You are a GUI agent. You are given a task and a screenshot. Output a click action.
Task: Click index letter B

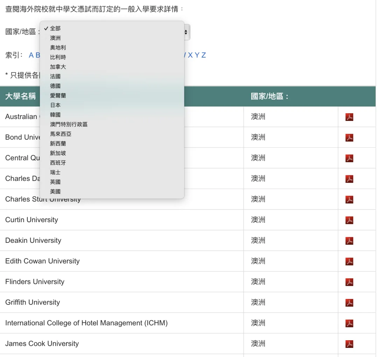[x=37, y=55]
